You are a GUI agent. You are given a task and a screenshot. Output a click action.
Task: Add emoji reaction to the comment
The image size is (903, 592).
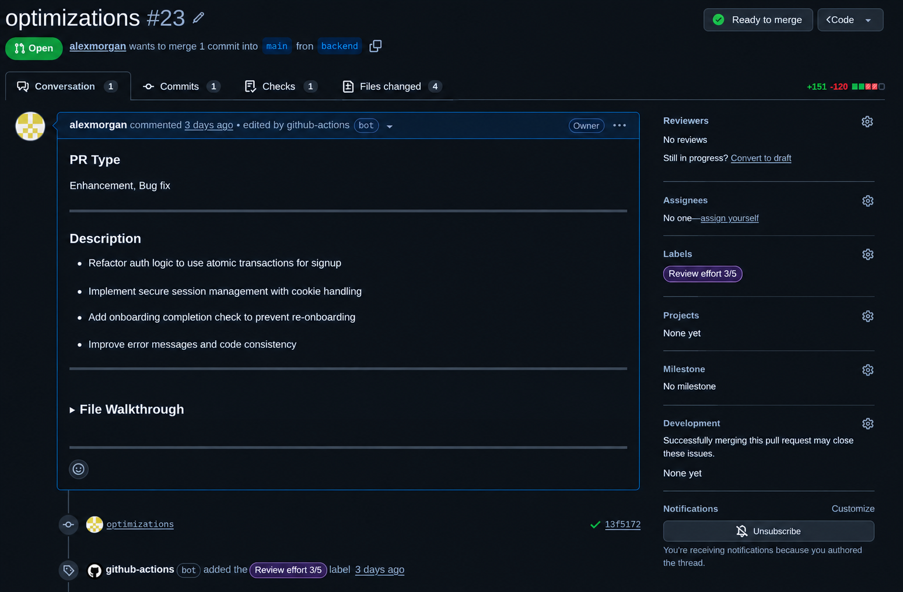79,469
